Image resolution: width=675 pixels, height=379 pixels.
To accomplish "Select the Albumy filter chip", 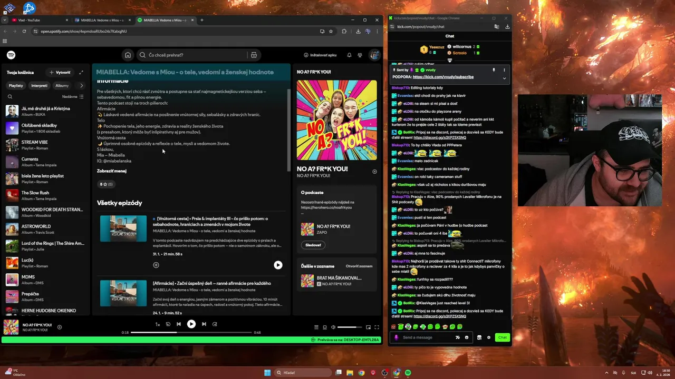I will click(62, 85).
